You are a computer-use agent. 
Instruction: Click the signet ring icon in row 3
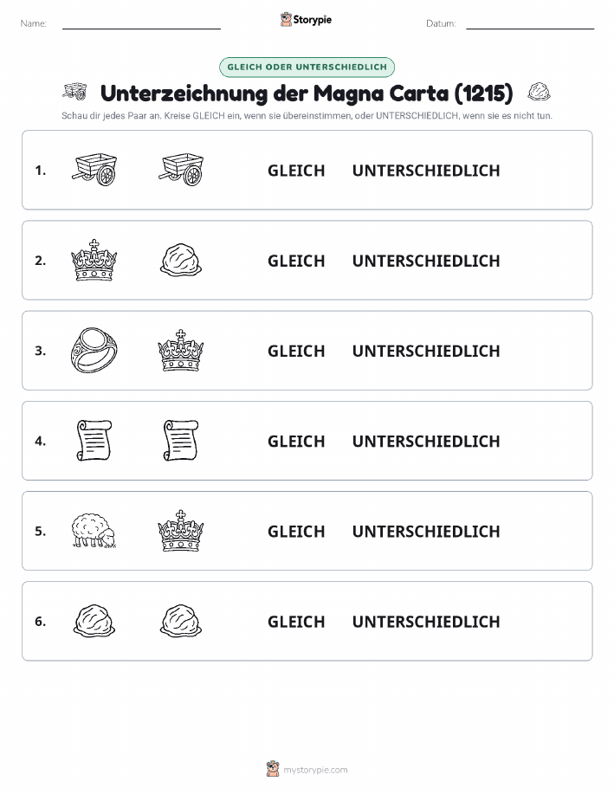click(x=94, y=351)
